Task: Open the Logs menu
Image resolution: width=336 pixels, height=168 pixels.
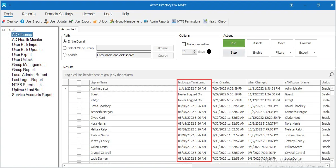Action: [108, 14]
